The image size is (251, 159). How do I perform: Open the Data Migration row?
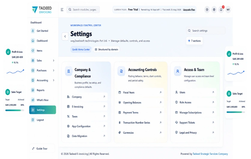click(86, 136)
